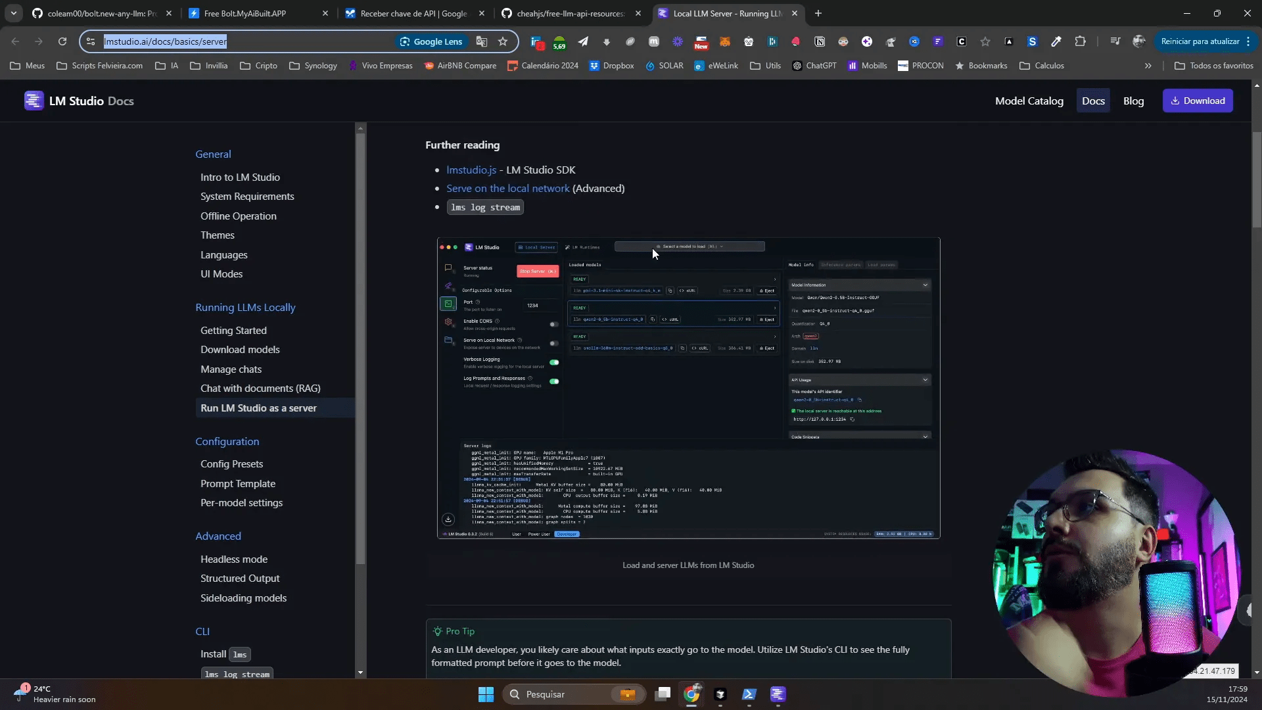Go to Headless mode docs page
The image size is (1262, 710).
click(x=234, y=559)
